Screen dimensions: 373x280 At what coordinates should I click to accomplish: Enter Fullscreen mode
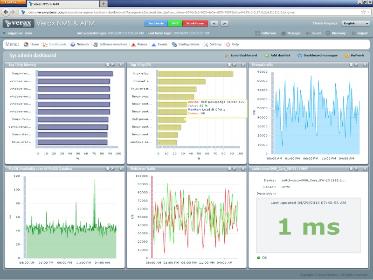pos(265,33)
